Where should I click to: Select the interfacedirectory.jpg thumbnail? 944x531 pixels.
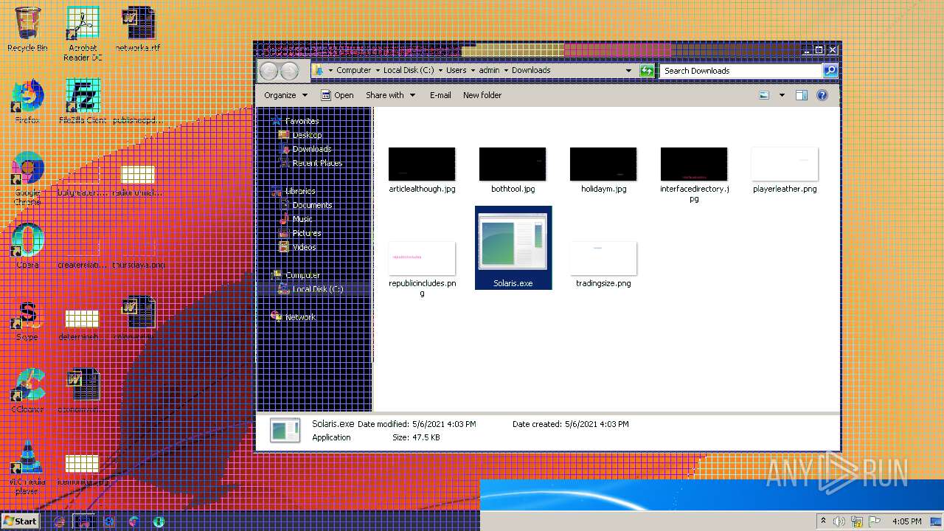pyautogui.click(x=694, y=164)
